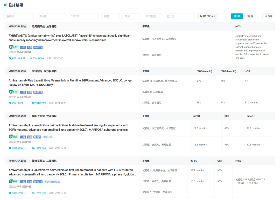Viewport: 280px width, 200px height.
Task: Click the '27.5 months' mPFS value
Action: click(200, 128)
